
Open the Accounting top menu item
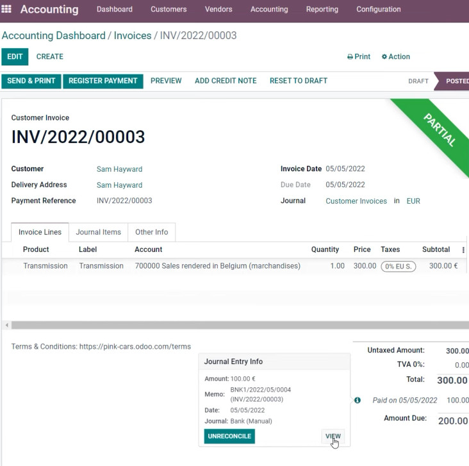click(269, 9)
